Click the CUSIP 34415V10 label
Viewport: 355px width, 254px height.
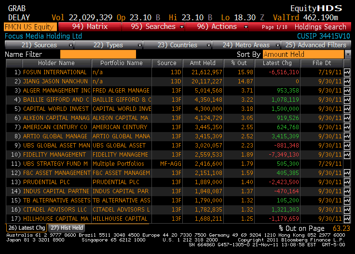click(324, 36)
